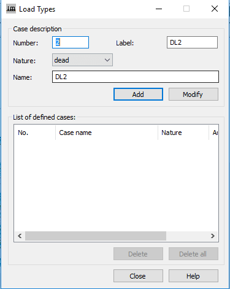Click the Nature column header

pos(183,133)
